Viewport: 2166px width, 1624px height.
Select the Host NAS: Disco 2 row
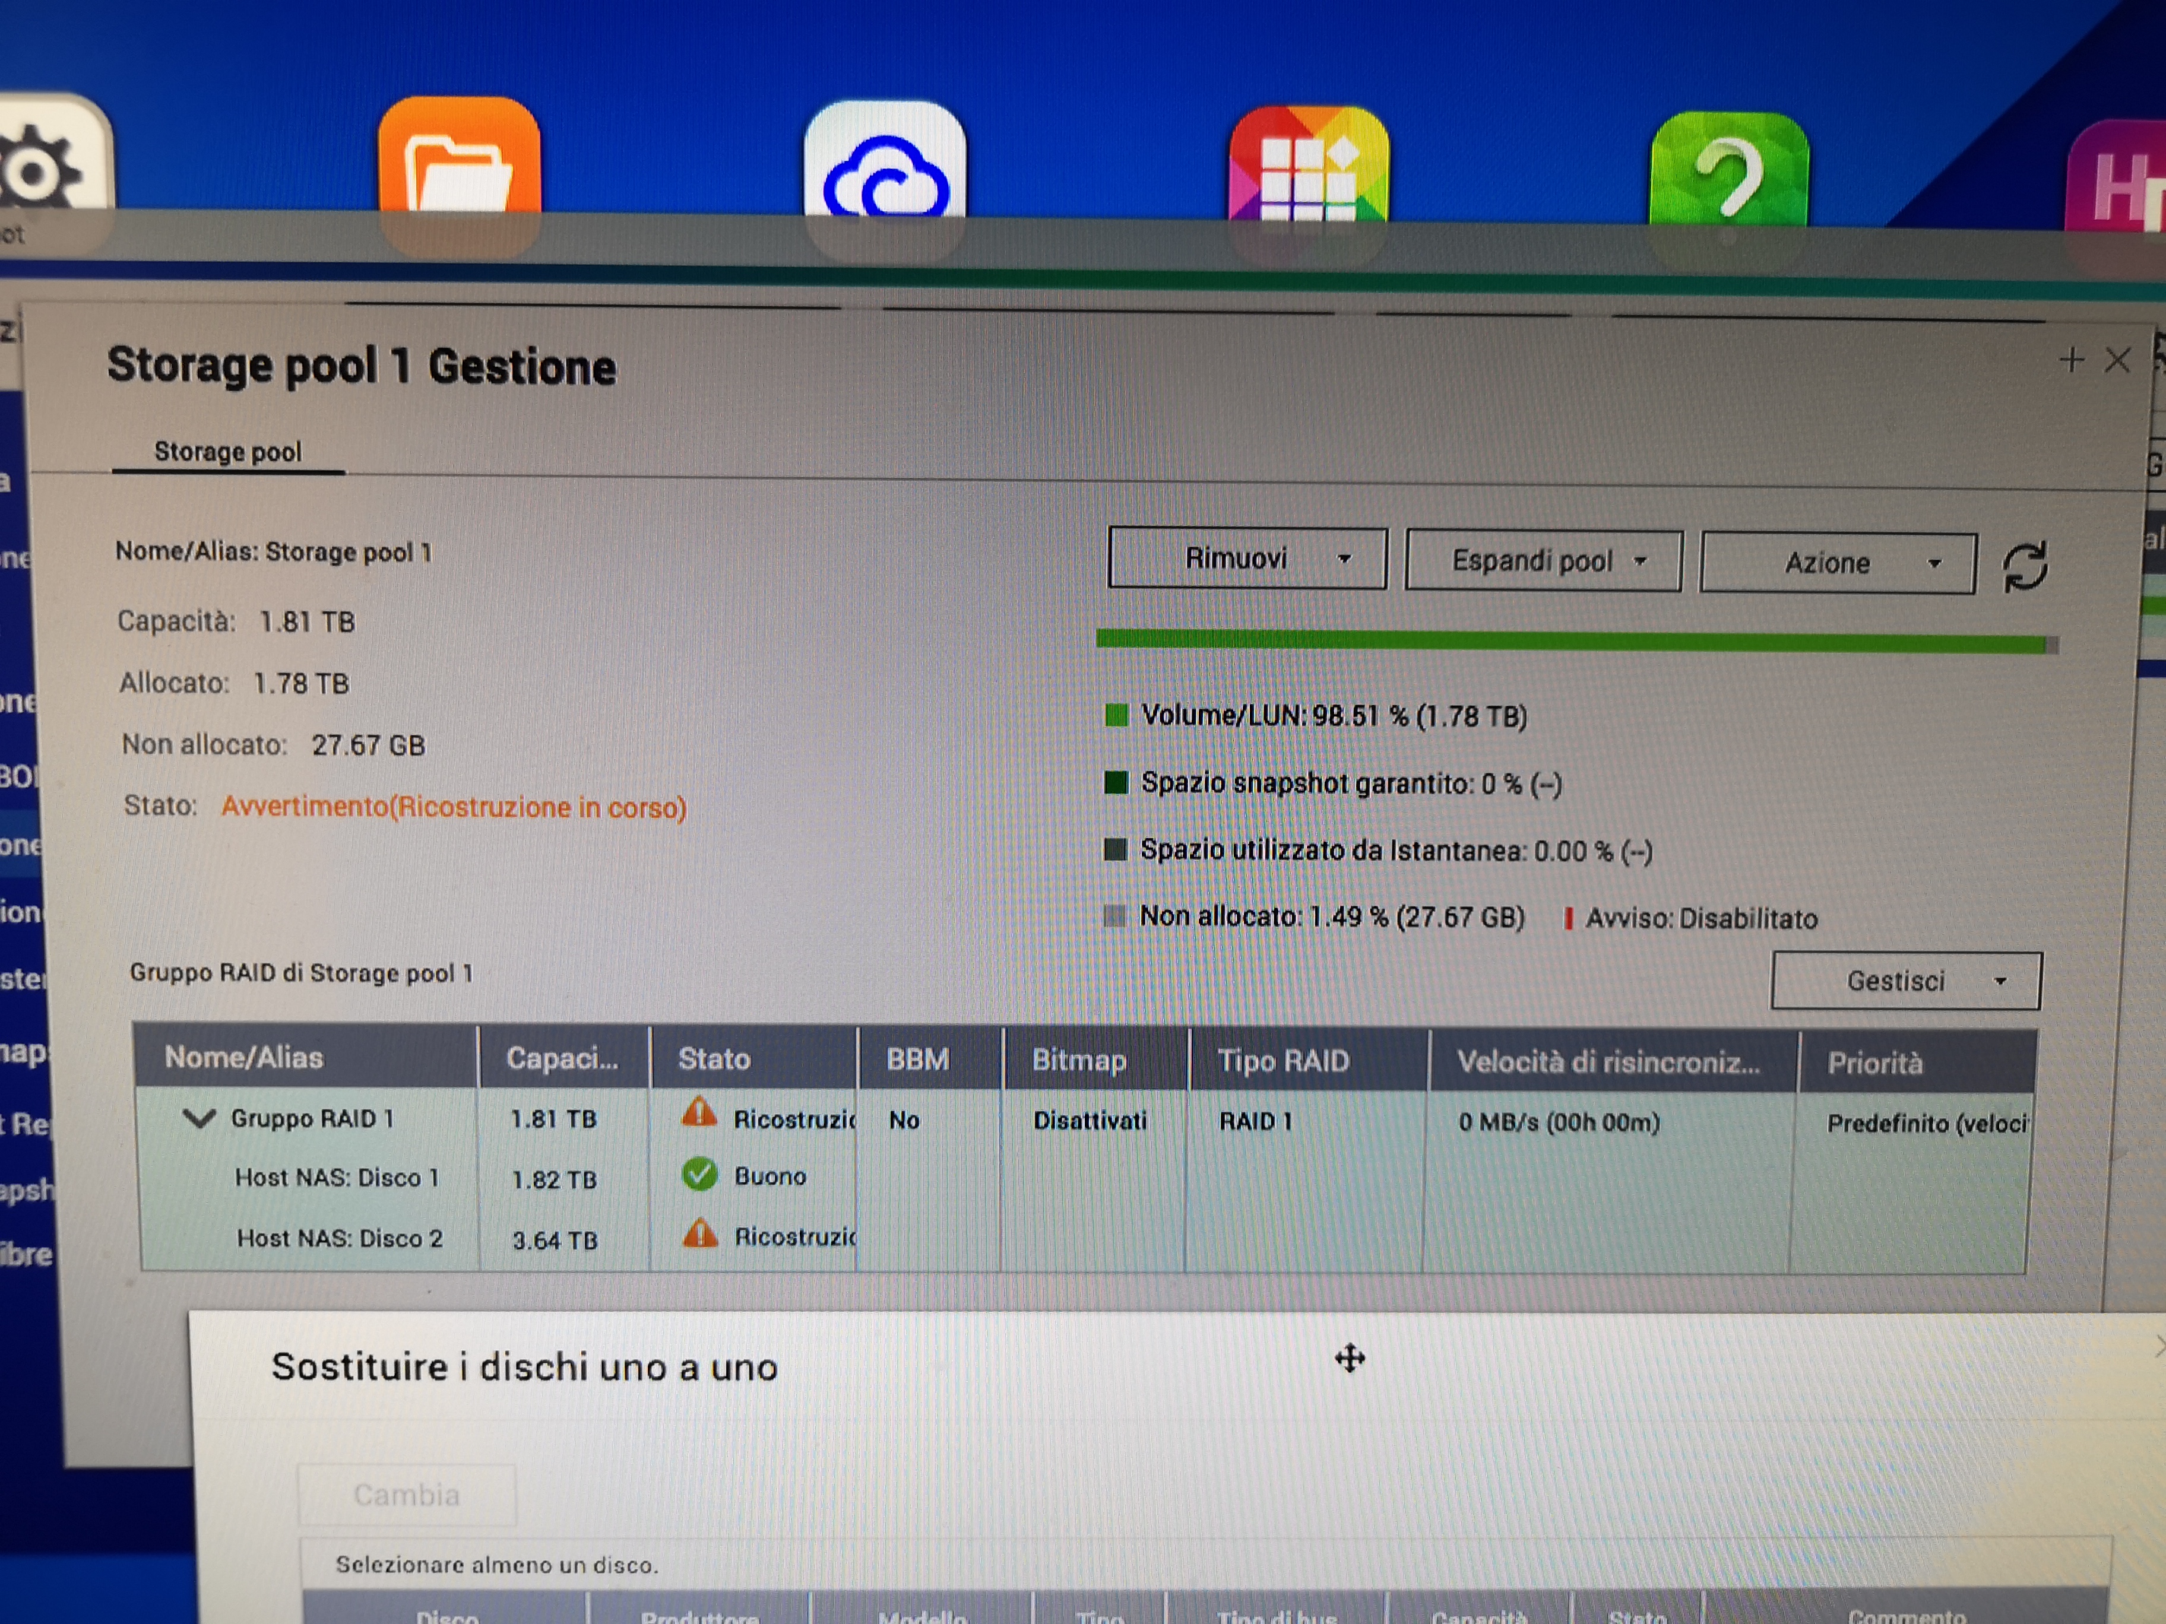[339, 1238]
